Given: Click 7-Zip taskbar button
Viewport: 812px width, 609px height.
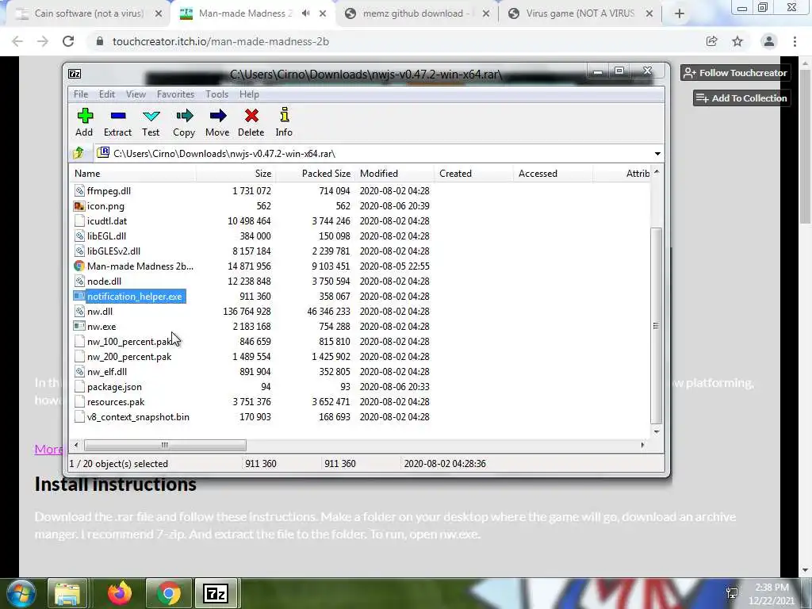Looking at the screenshot, I should (216, 593).
